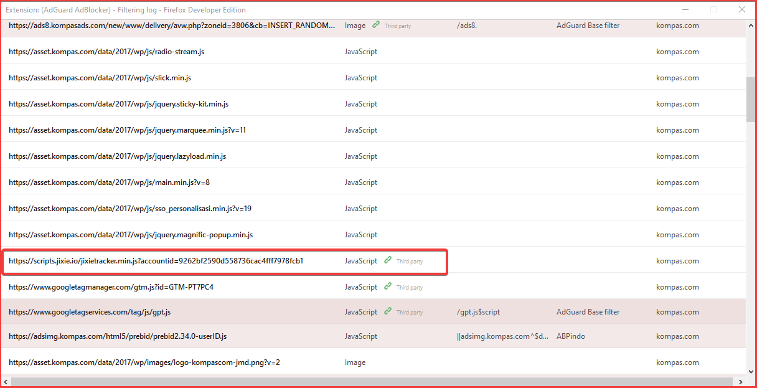The width and height of the screenshot is (757, 388).
Task: Open the jquery.sticky-kit.min.js log entry
Action: (118, 103)
